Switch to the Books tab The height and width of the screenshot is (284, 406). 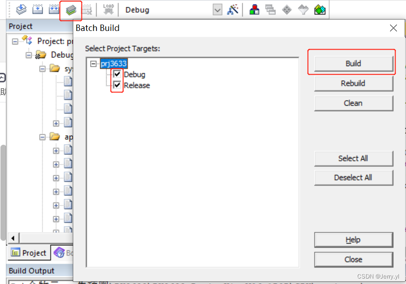[x=63, y=253]
